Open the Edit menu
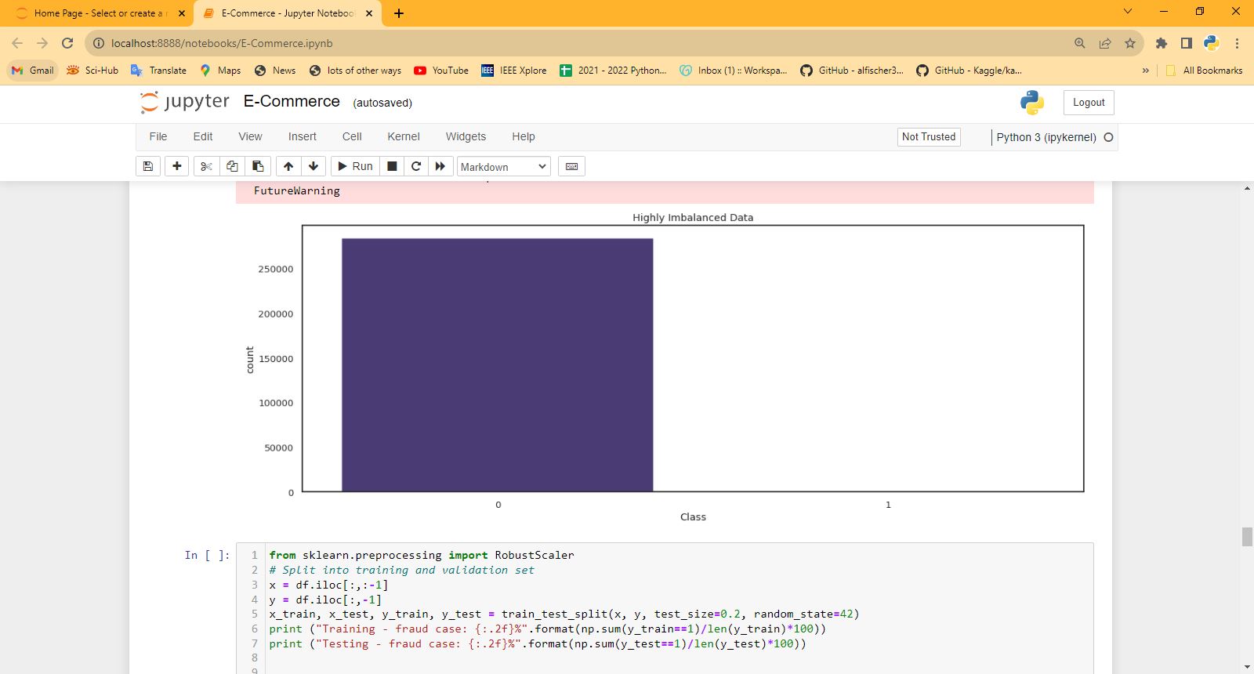The image size is (1254, 674). click(203, 136)
